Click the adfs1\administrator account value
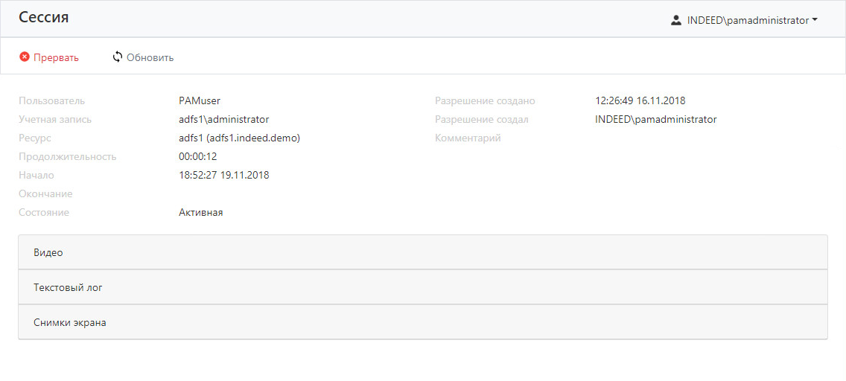Viewport: 846px width, 381px height. click(x=223, y=119)
